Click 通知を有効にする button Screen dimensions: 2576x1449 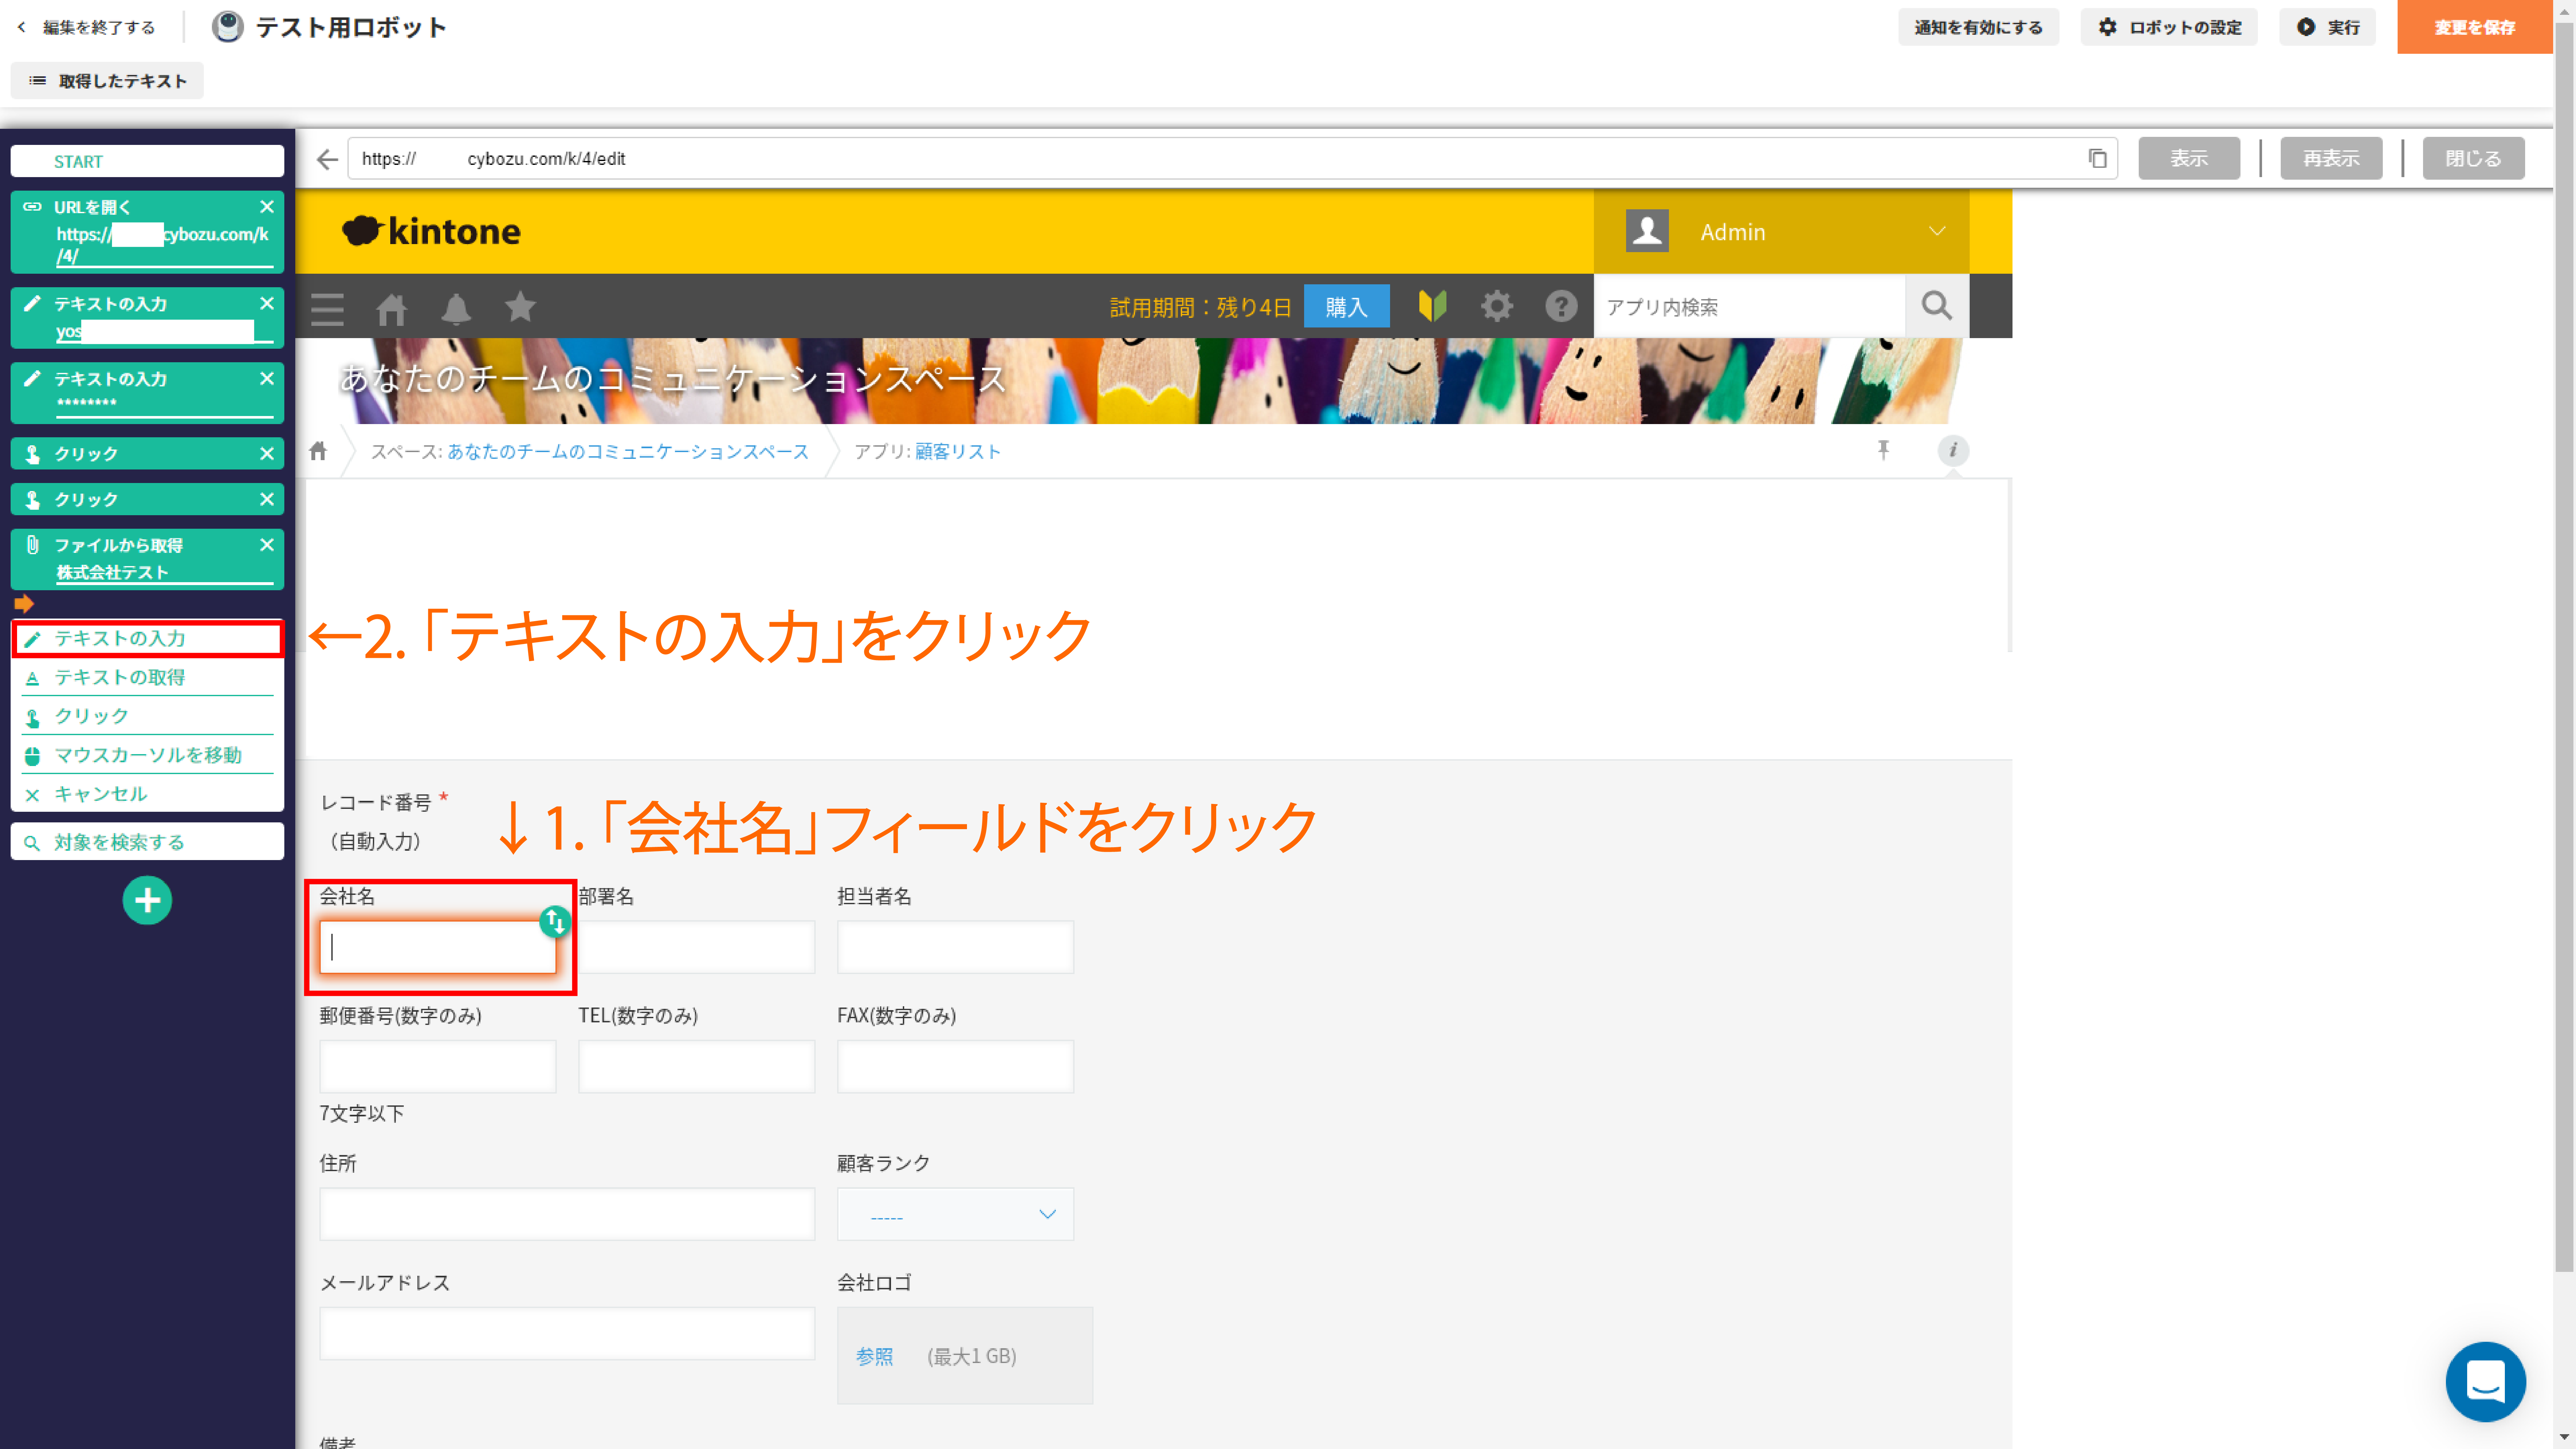point(1978,27)
